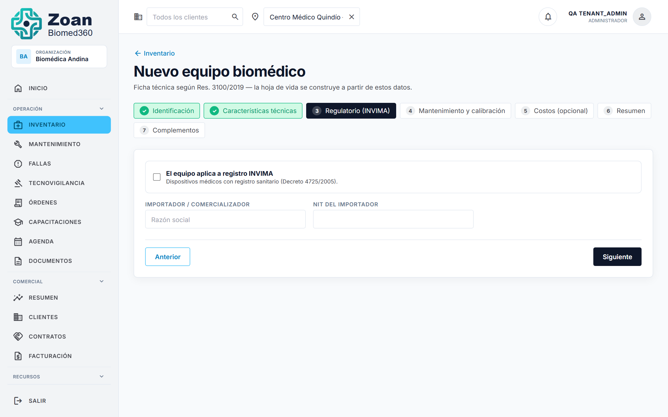Click the Características técnicas check icon
The width and height of the screenshot is (668, 417).
[214, 111]
